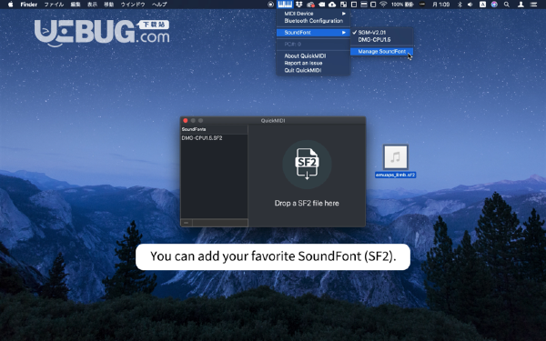Open the Dropbox menu bar icon
The image size is (546, 341).
click(298, 5)
